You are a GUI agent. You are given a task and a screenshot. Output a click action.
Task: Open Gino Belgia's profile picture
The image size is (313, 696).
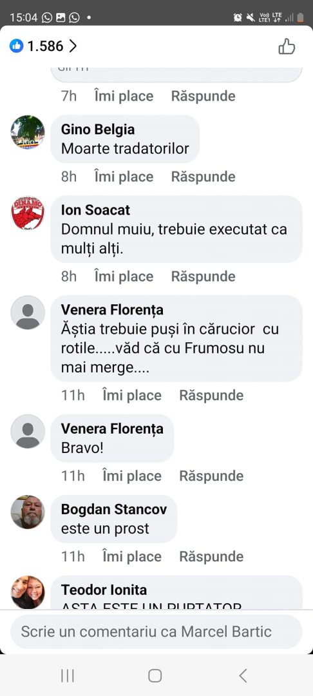(x=28, y=132)
